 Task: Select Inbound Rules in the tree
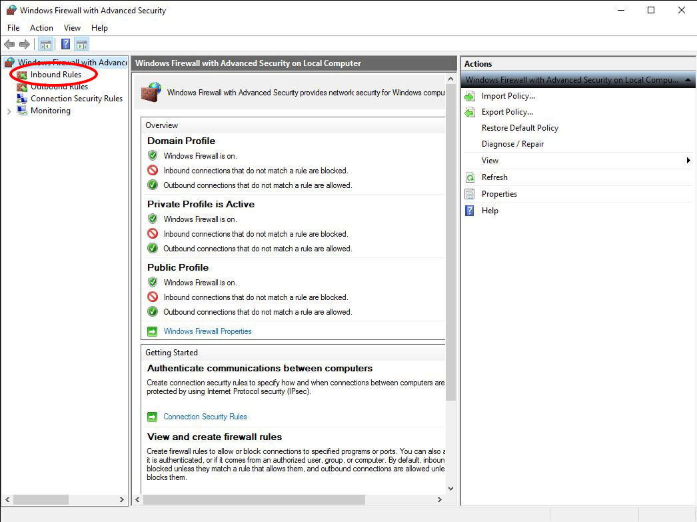[x=56, y=75]
